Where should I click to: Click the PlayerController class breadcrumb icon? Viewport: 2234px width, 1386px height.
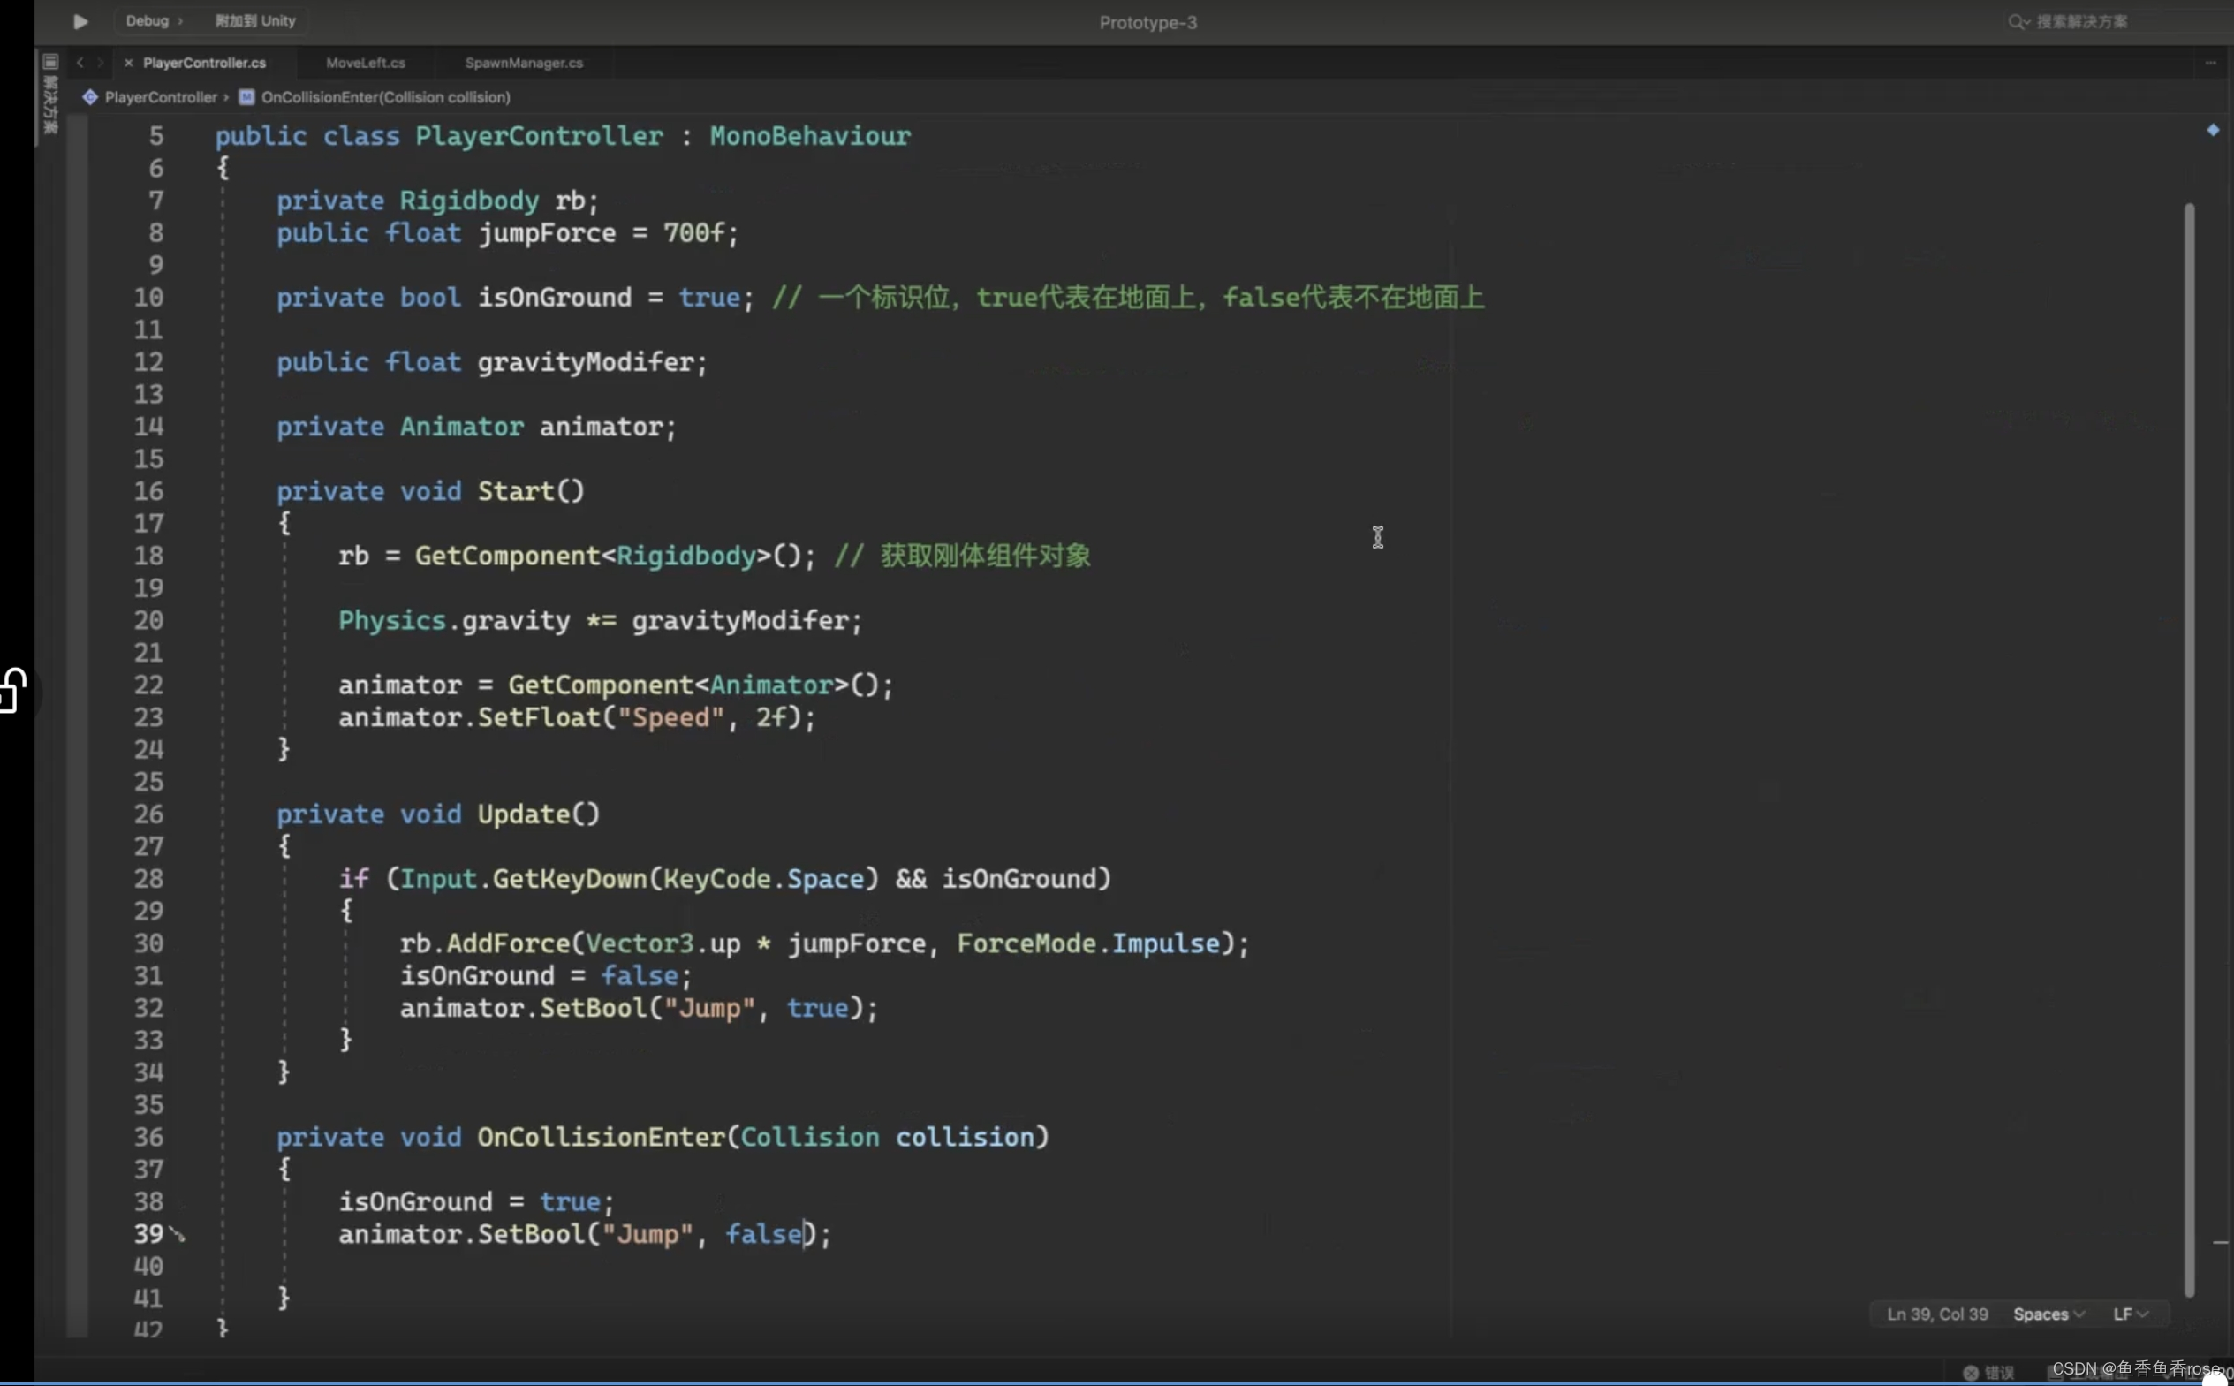click(x=90, y=97)
